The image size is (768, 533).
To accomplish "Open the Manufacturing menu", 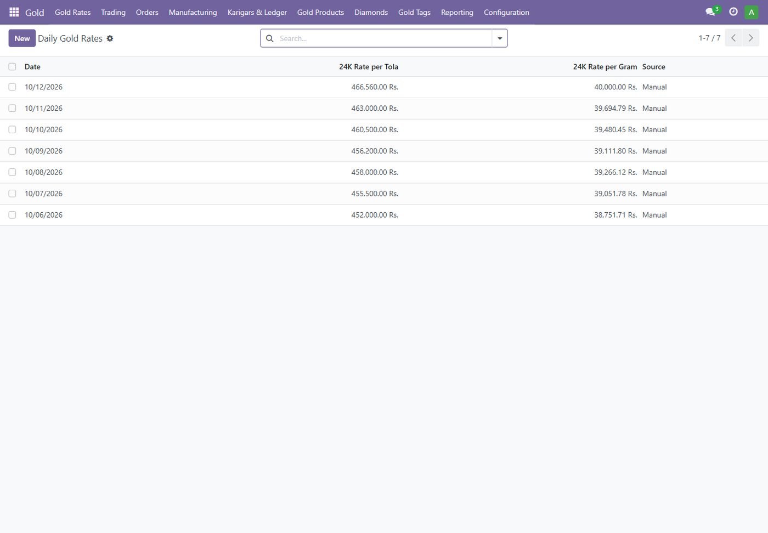I will (193, 12).
